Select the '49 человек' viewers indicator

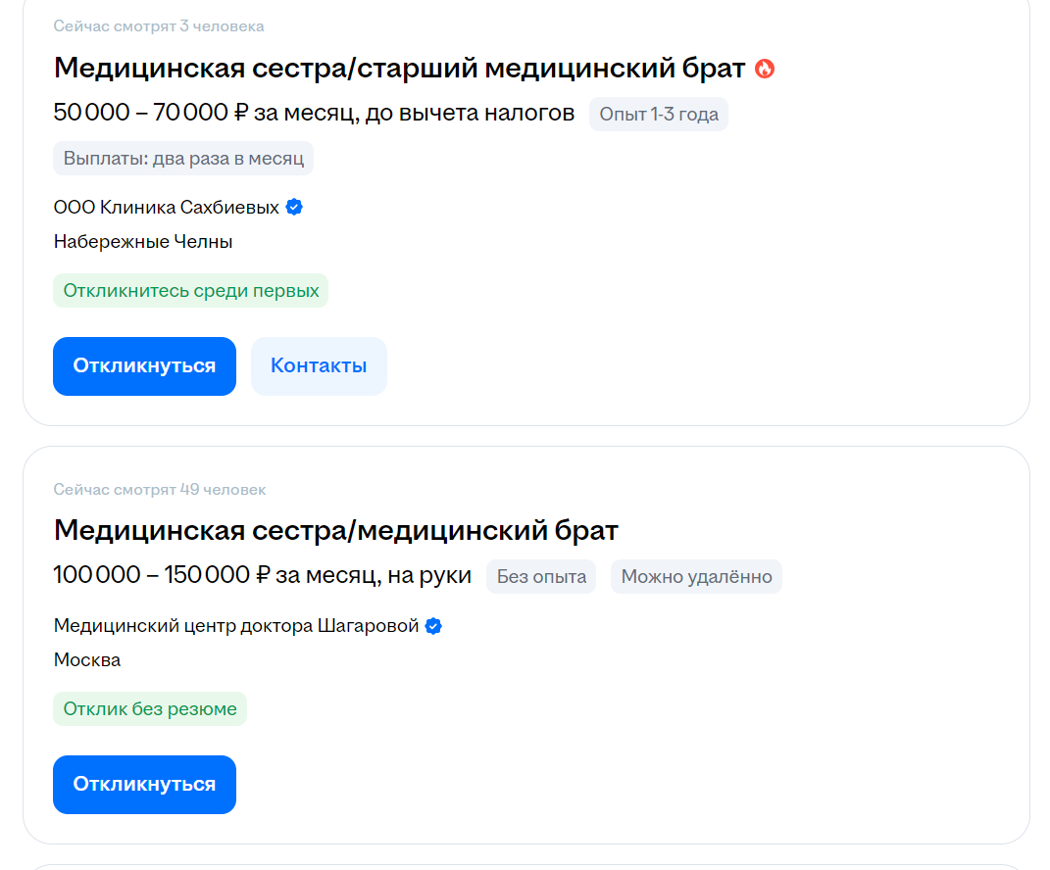click(158, 490)
